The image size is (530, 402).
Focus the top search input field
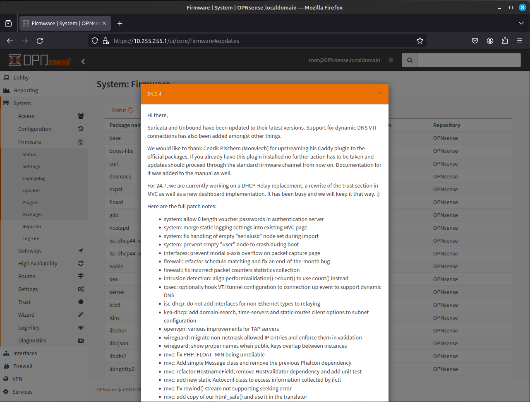pyautogui.click(x=469, y=60)
